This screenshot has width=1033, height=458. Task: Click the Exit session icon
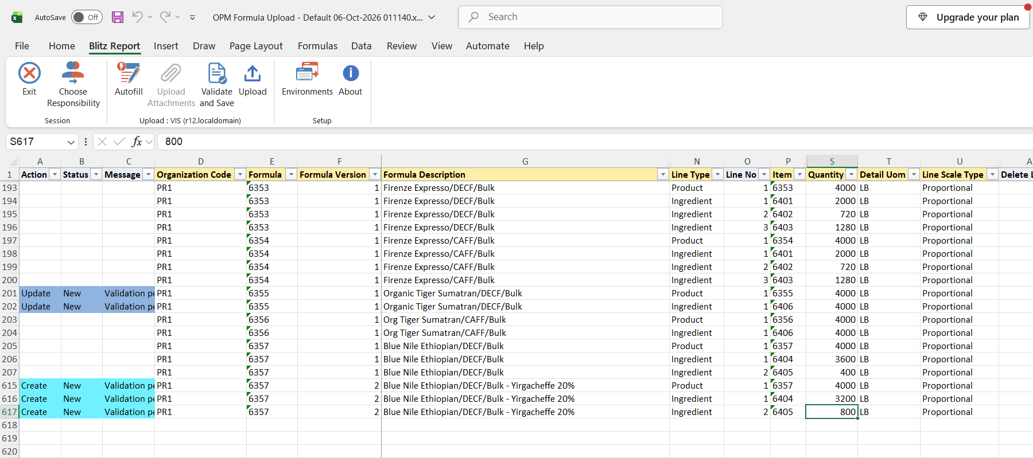29,73
